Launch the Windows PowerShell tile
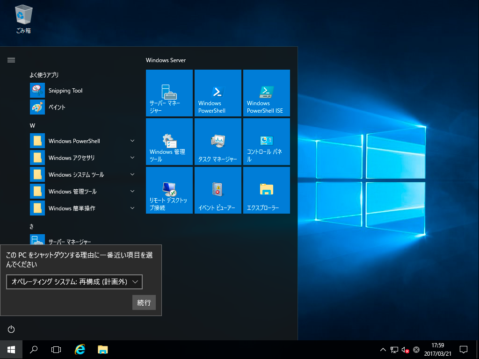 (218, 93)
